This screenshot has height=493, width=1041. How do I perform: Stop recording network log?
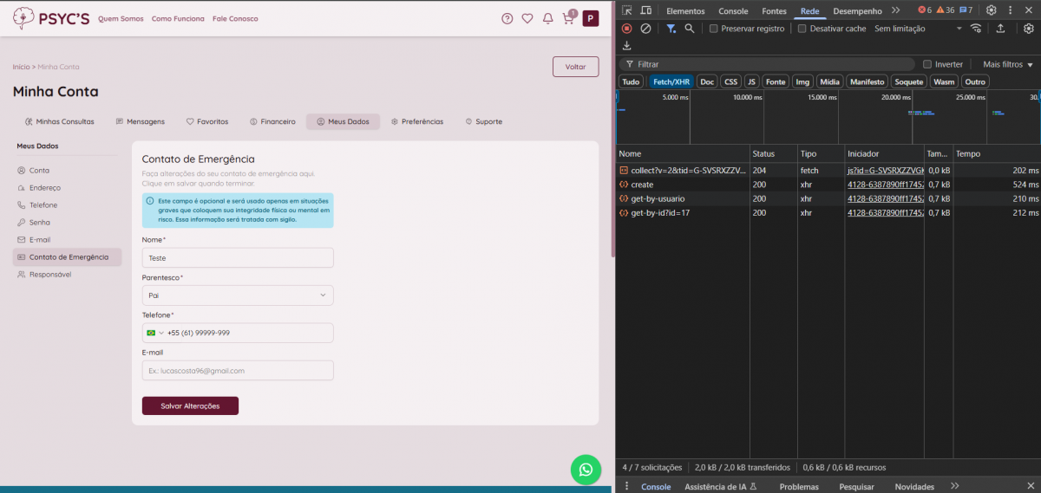(626, 29)
